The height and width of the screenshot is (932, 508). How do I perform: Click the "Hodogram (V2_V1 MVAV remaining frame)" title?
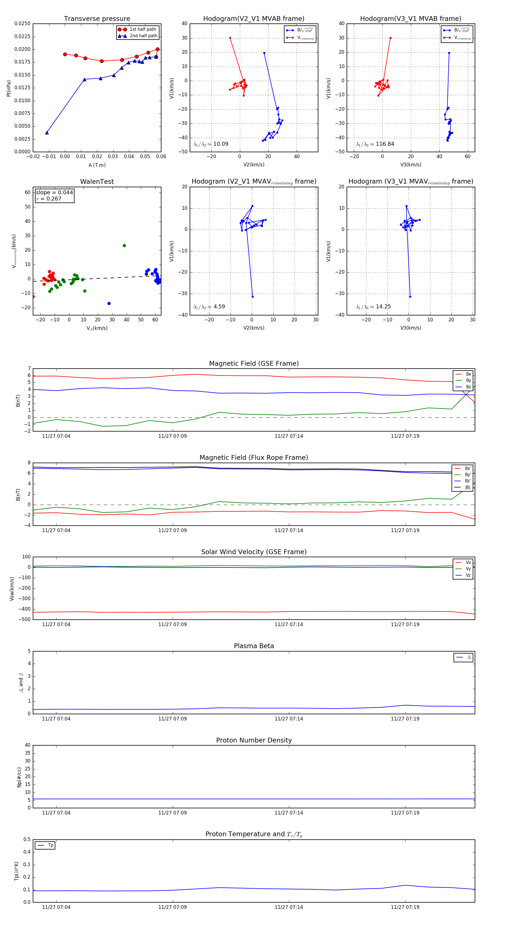(x=254, y=182)
